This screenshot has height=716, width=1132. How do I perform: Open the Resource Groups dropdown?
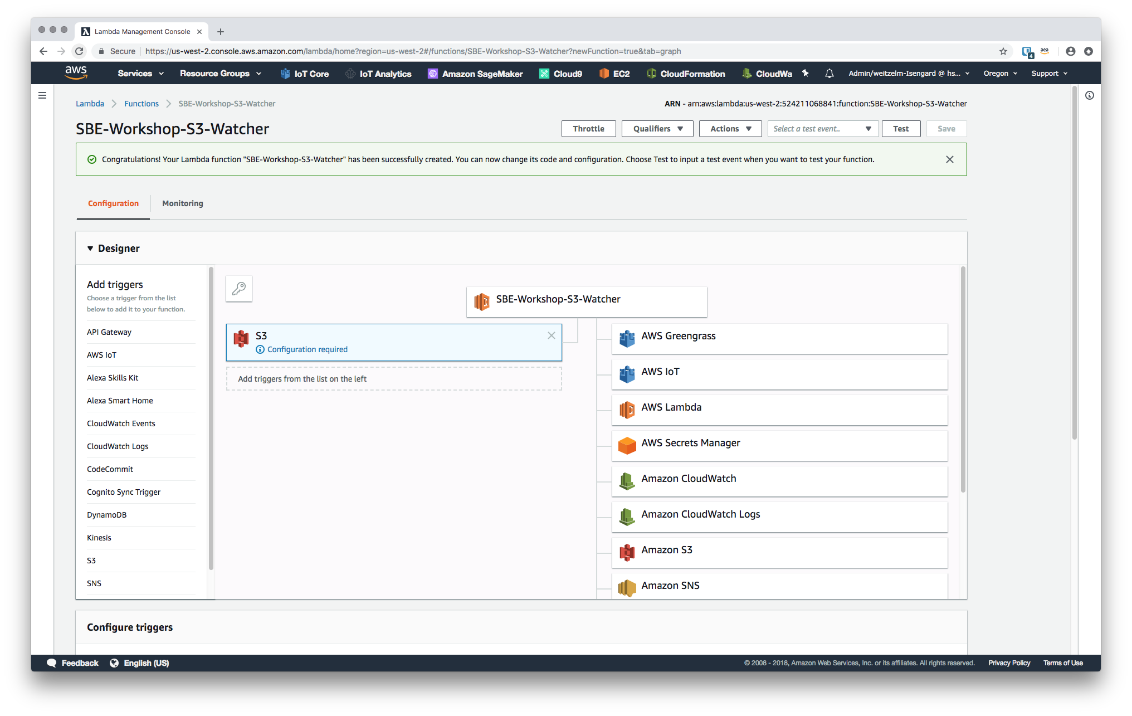click(x=221, y=74)
